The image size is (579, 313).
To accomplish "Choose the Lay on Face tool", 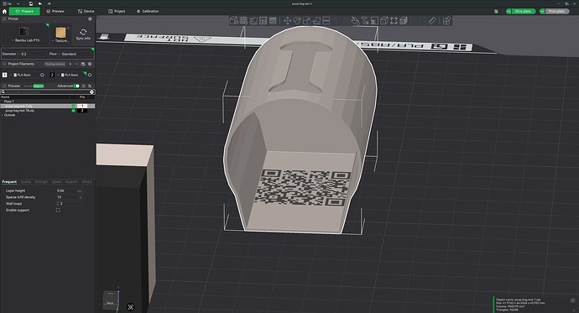I will (316, 21).
